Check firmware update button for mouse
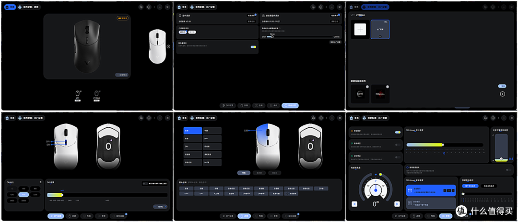 tap(252, 15)
